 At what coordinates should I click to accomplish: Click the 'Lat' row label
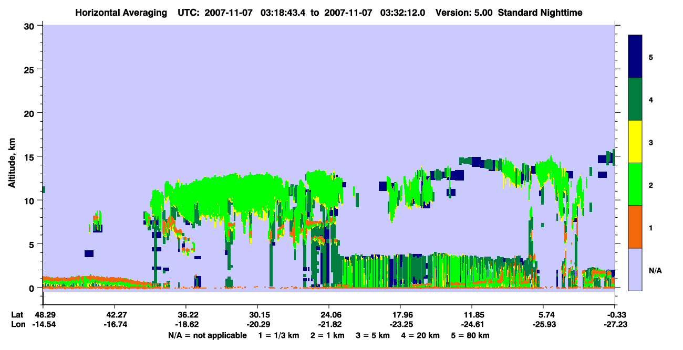pyautogui.click(x=17, y=315)
